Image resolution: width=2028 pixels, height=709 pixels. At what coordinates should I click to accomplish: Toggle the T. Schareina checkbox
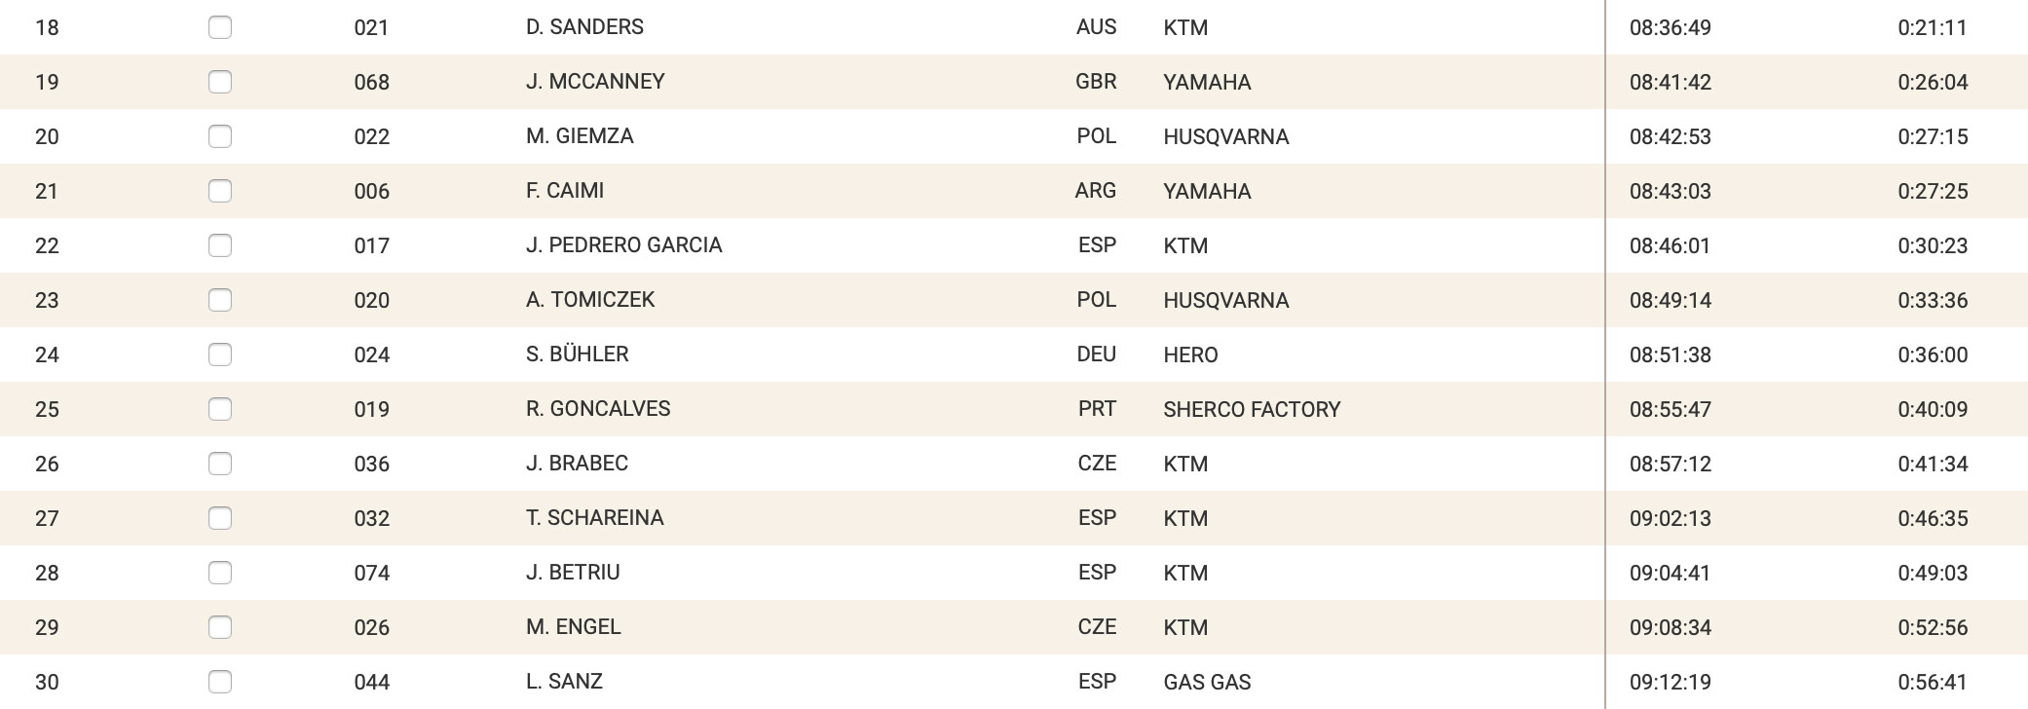[x=220, y=518]
